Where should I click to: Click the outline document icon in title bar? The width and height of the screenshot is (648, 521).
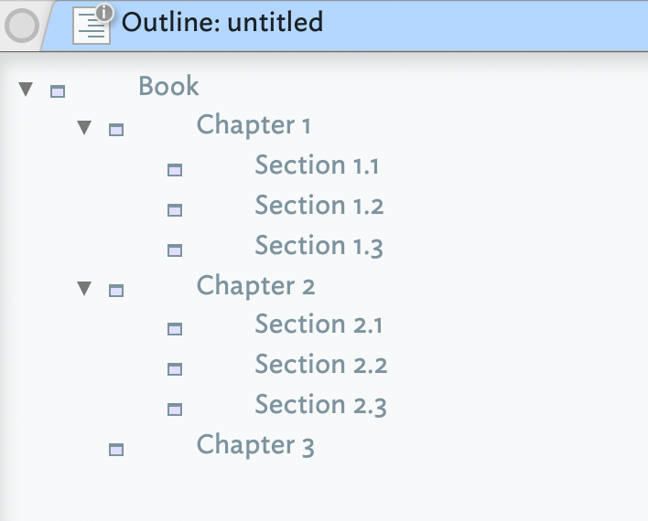point(91,25)
